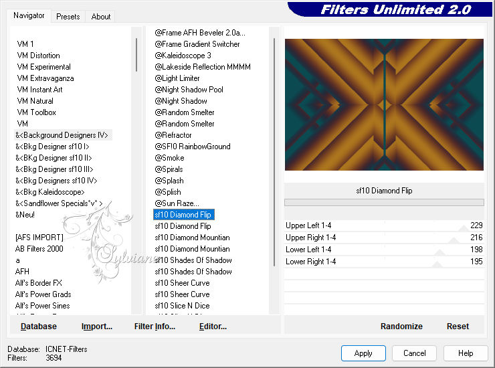Select &<Bkg Designer sf10 III> category
495x368 pixels.
pos(54,169)
